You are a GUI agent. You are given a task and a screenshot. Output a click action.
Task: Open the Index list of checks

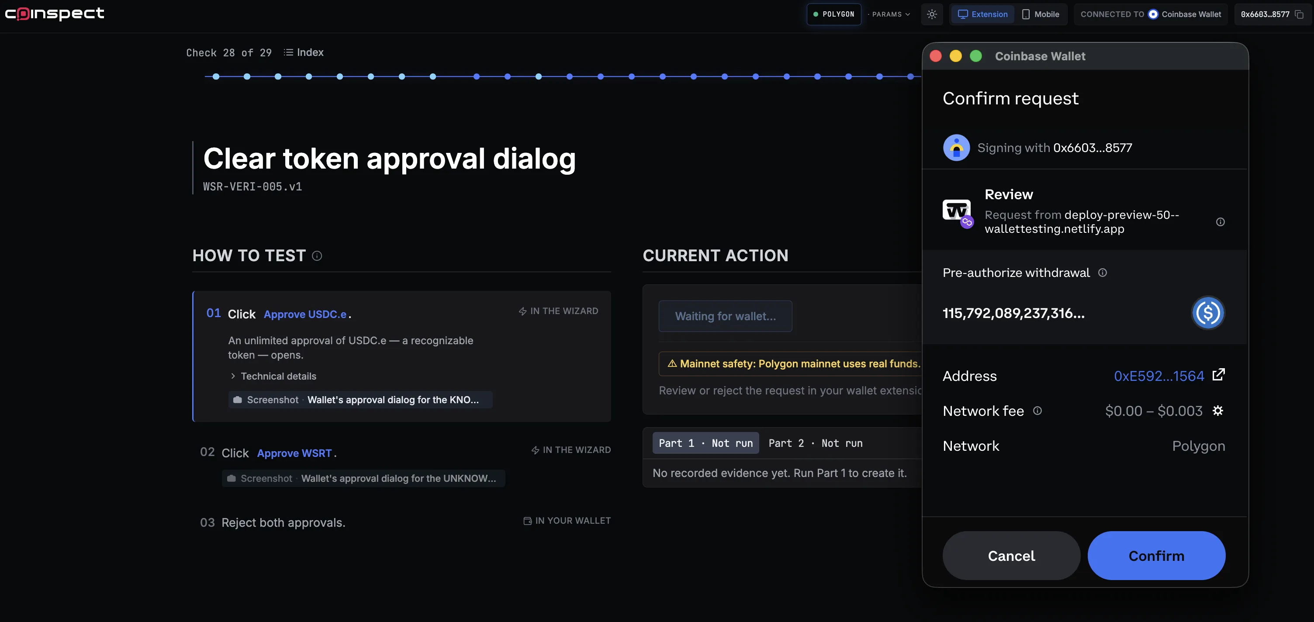click(304, 52)
